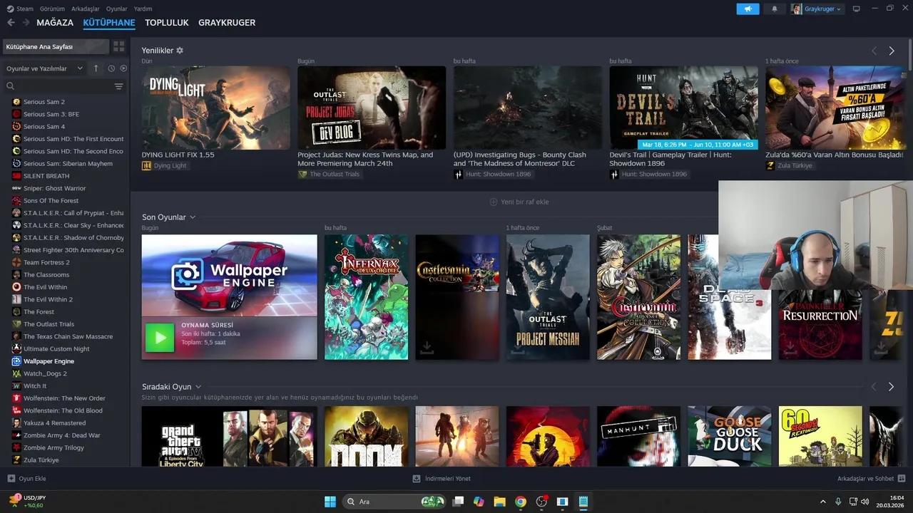Toggle ready-to-play filter button
Screen dimensions: 913x513
(123, 68)
